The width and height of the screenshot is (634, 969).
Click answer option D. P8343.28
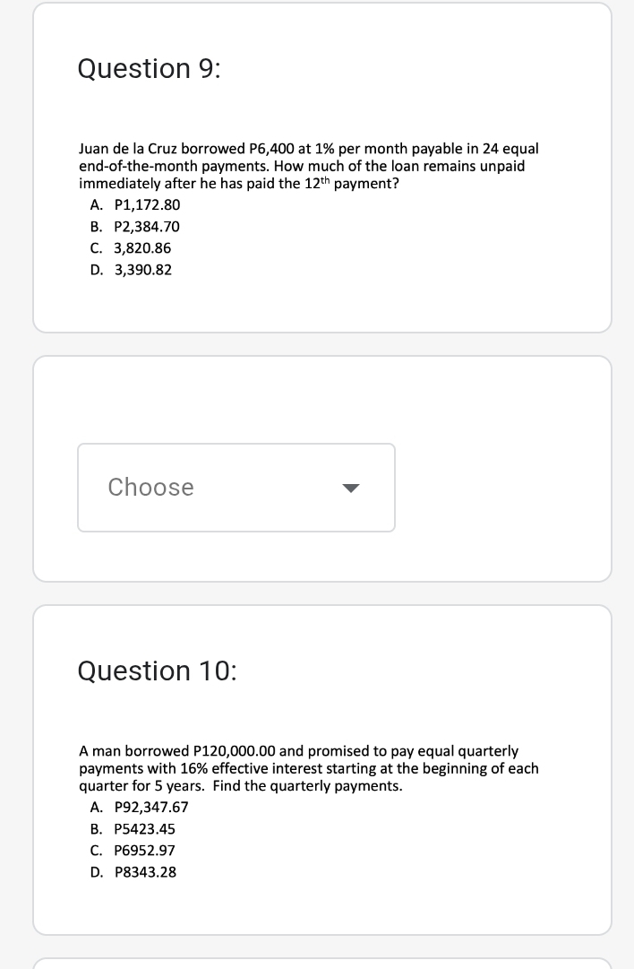133,871
